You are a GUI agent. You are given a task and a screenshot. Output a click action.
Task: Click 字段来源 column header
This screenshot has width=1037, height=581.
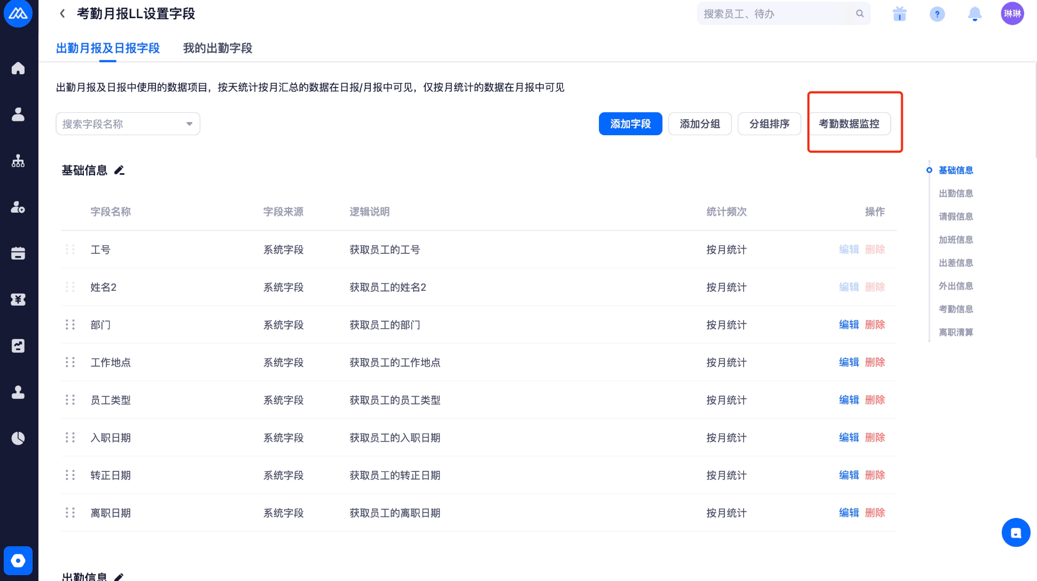click(283, 212)
